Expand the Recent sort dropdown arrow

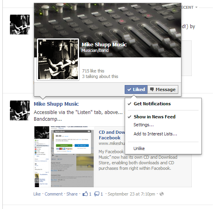tap(196, 7)
